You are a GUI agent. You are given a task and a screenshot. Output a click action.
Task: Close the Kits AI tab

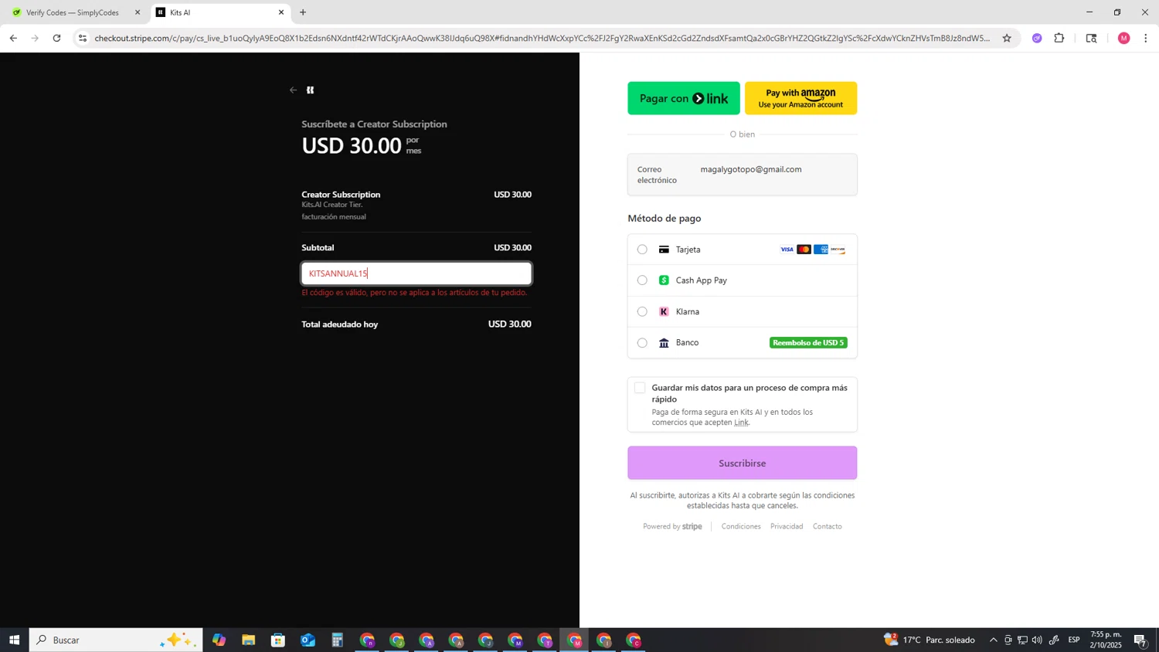(281, 12)
